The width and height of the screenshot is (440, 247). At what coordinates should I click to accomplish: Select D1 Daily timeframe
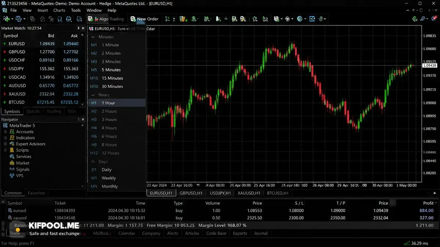pos(117,170)
